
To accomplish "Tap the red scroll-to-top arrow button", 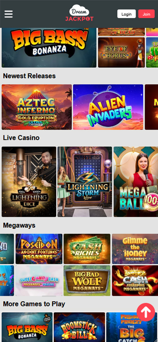I will (146, 312).
